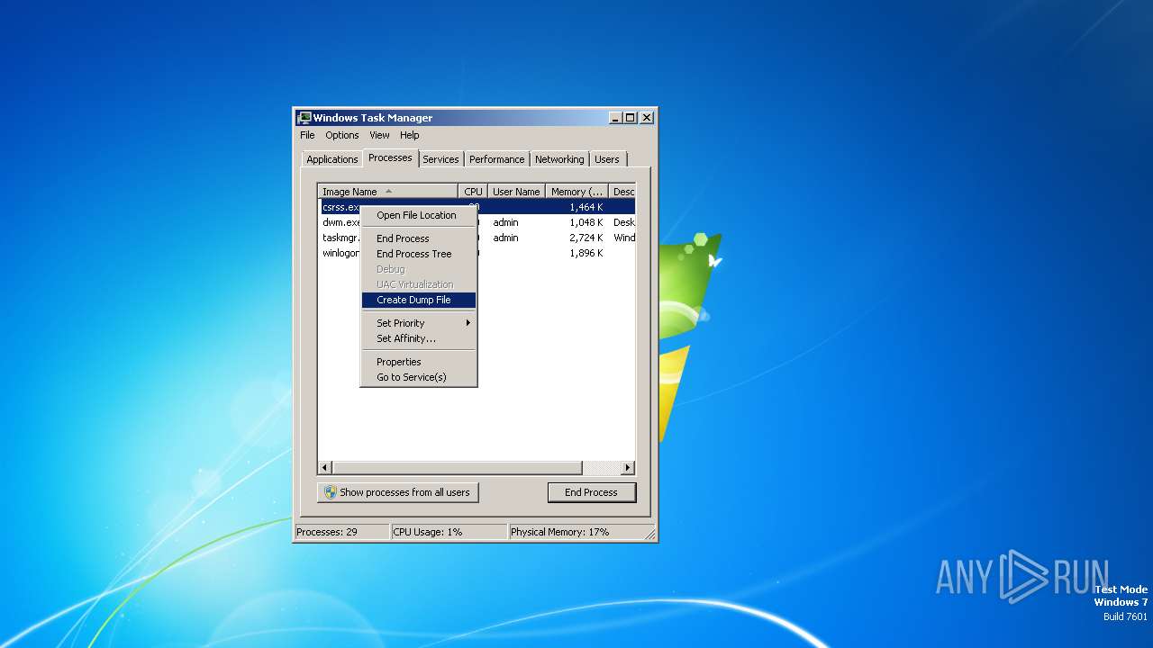Sort by the Memory column header
1153x648 pixels.
577,192
